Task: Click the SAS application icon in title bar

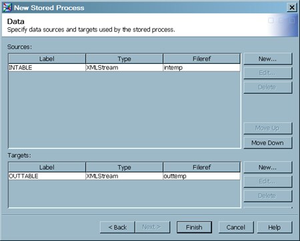Action: [x=7, y=7]
